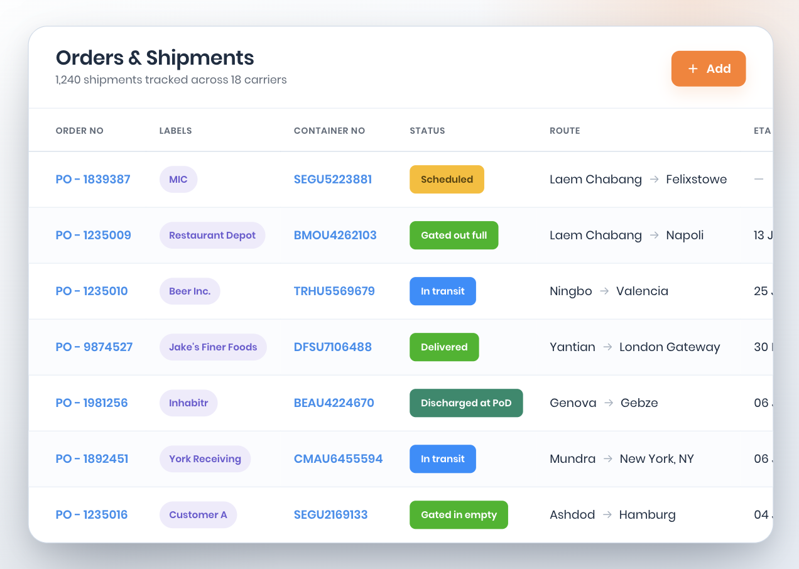Click the Ningbo route origin

pyautogui.click(x=571, y=291)
